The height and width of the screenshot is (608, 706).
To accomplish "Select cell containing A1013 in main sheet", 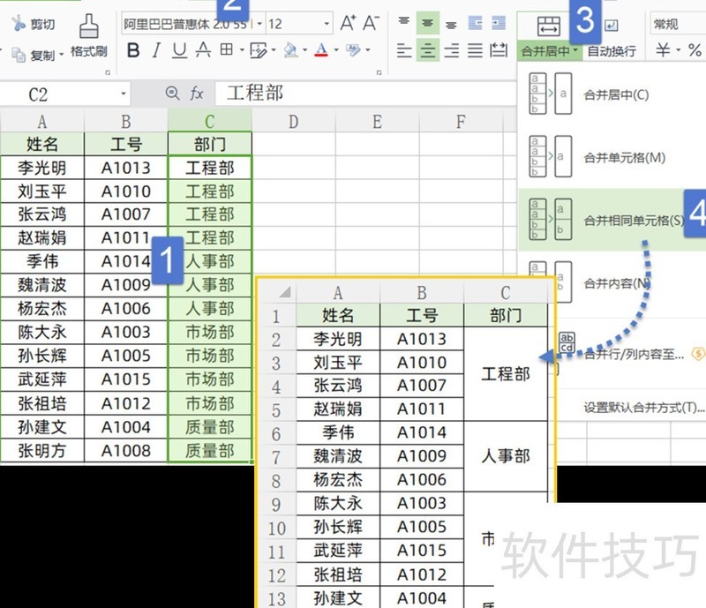I will (x=125, y=168).
